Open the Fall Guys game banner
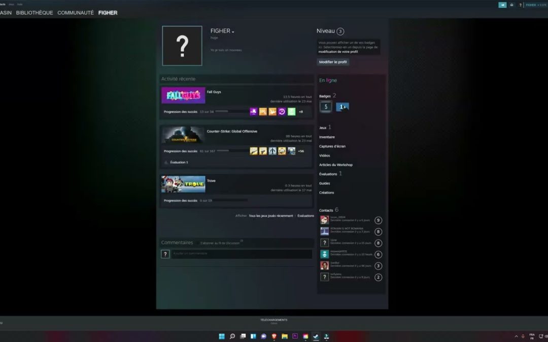This screenshot has width=548, height=342. point(183,95)
